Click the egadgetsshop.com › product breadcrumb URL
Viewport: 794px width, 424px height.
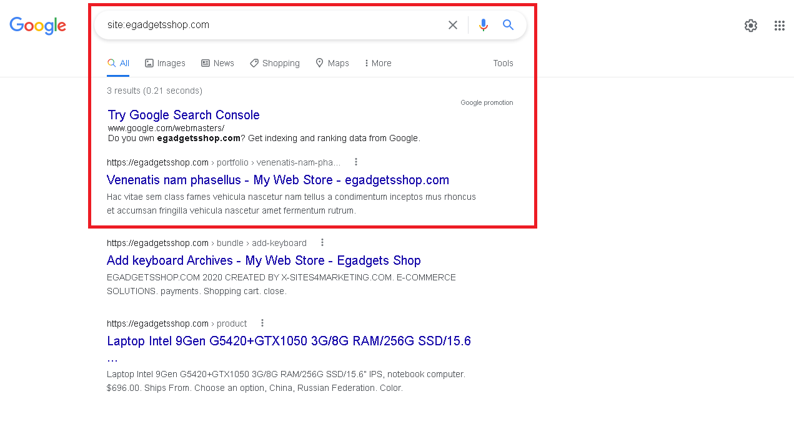click(x=177, y=323)
